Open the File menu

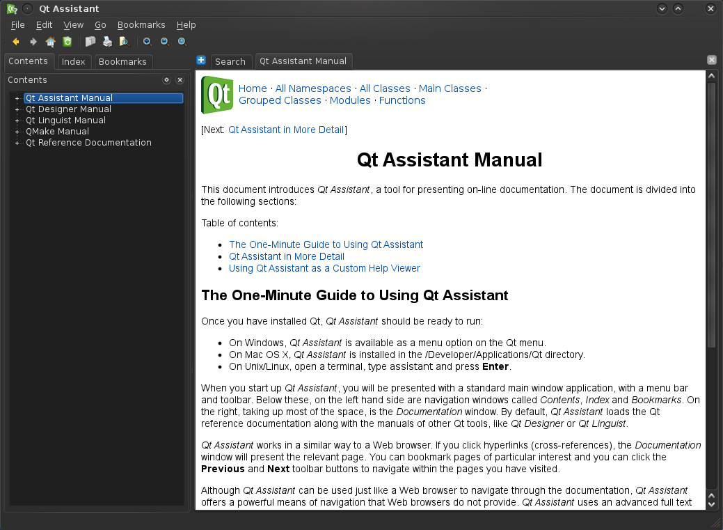[18, 25]
